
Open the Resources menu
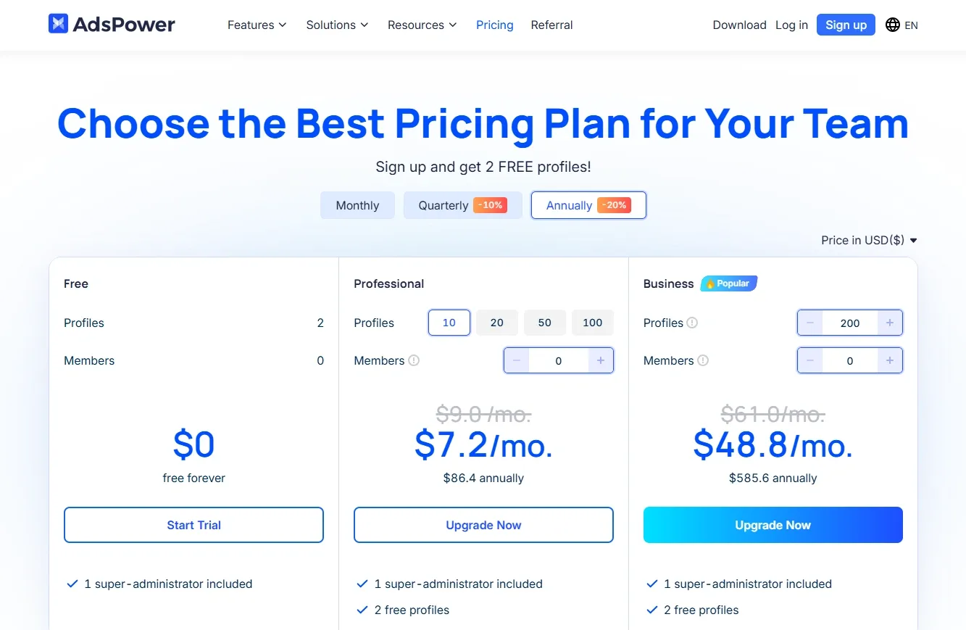click(422, 25)
